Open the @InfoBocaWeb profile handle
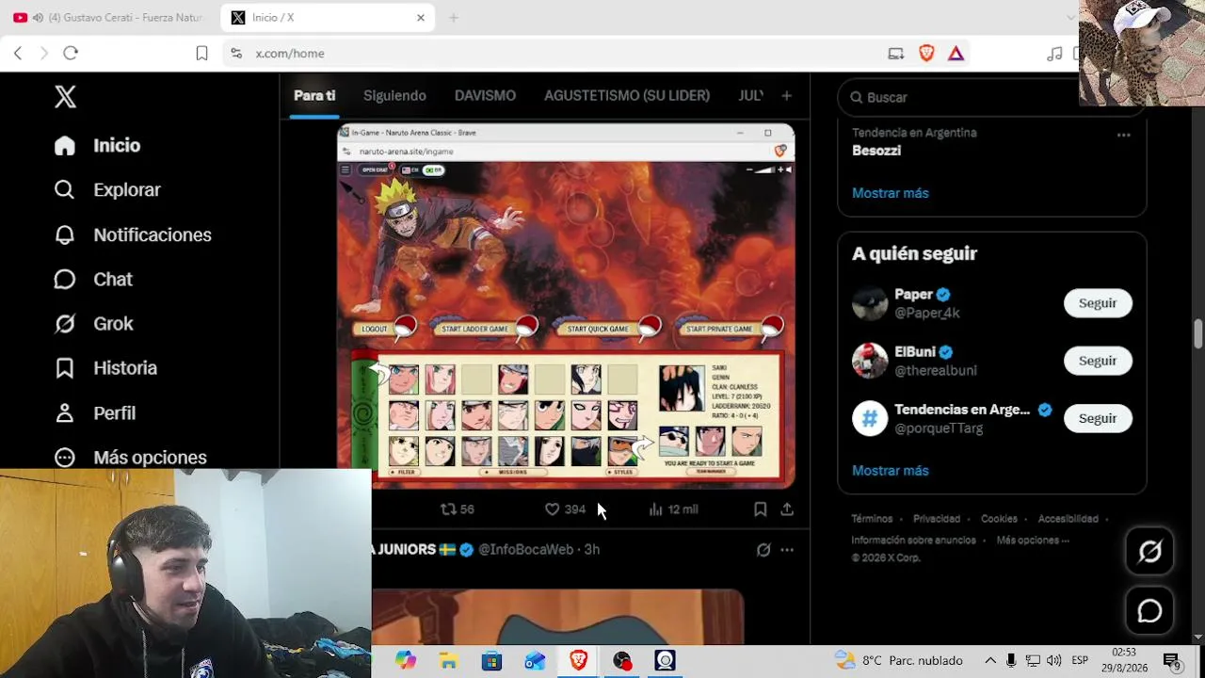 click(x=525, y=549)
